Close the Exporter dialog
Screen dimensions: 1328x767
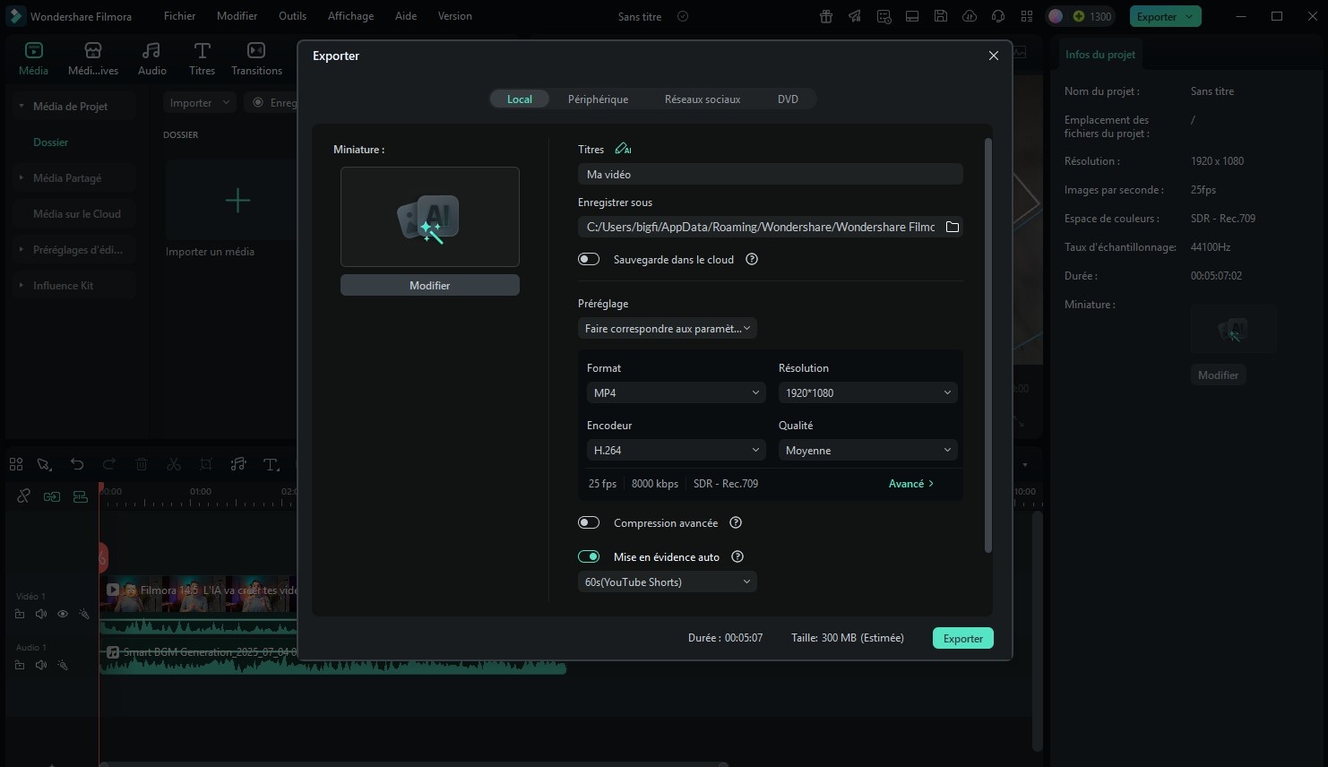point(993,56)
